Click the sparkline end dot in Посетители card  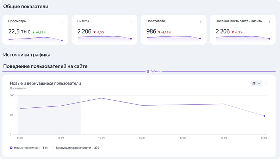[x=200, y=39]
